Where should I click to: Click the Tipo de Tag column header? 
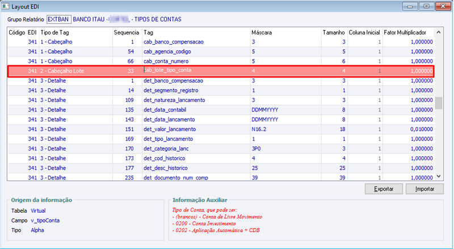75,32
